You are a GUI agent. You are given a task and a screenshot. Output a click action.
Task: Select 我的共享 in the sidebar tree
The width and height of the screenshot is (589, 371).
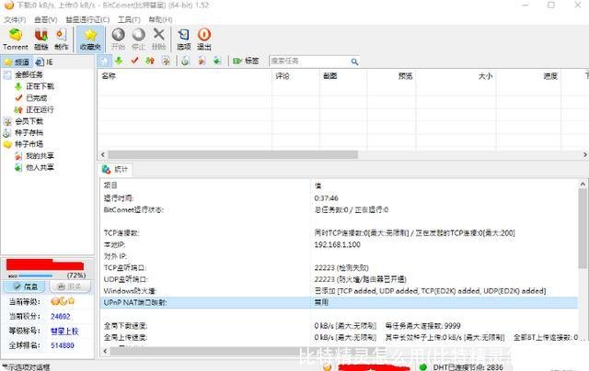click(40, 156)
